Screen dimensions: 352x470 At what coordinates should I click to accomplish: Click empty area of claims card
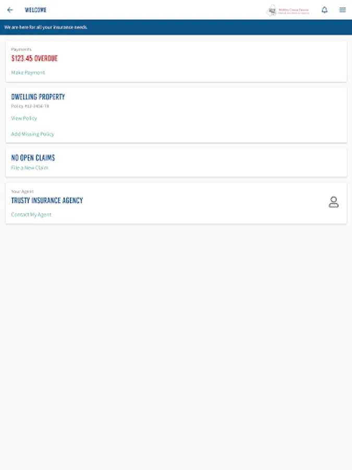[x=209, y=162]
